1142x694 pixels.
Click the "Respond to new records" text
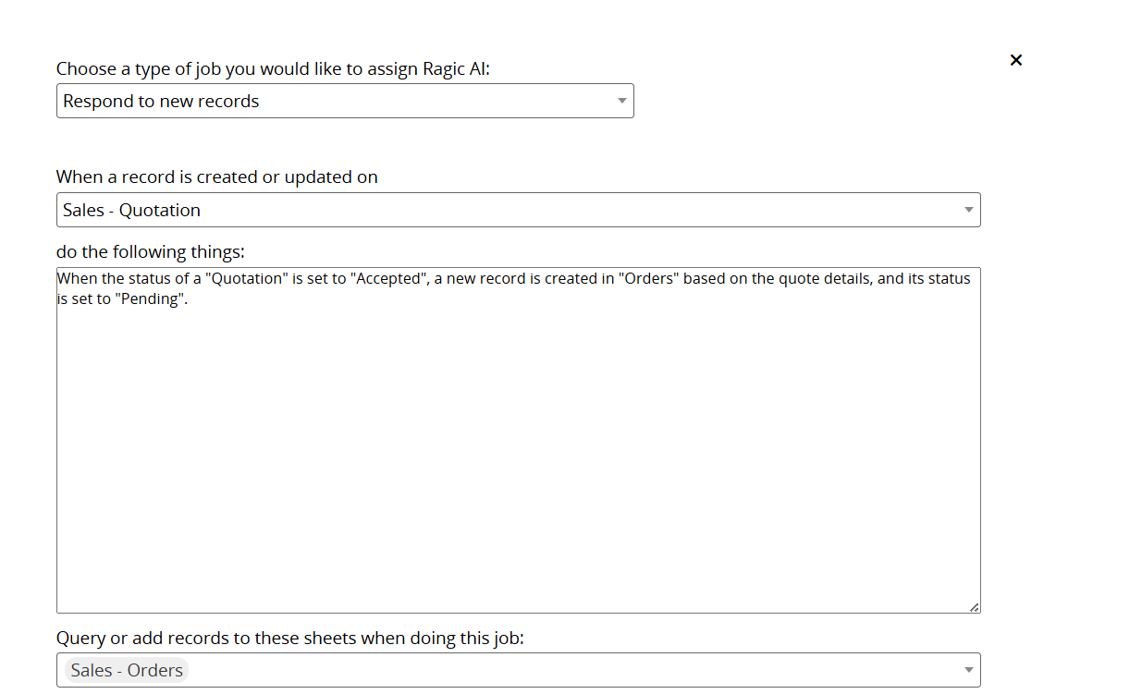[161, 101]
